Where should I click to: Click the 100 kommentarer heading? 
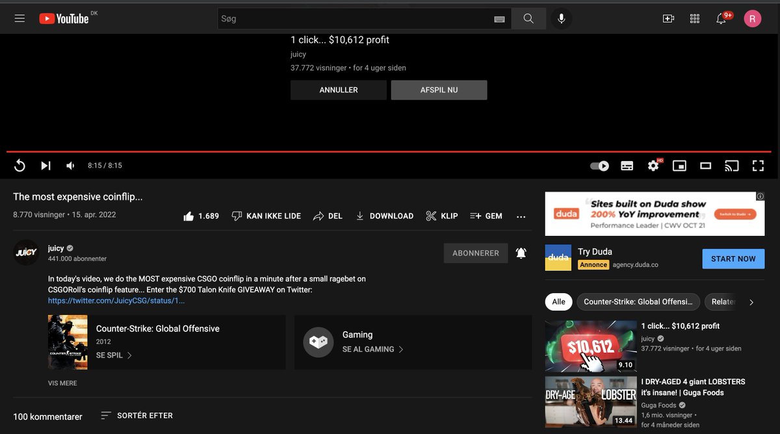48,416
